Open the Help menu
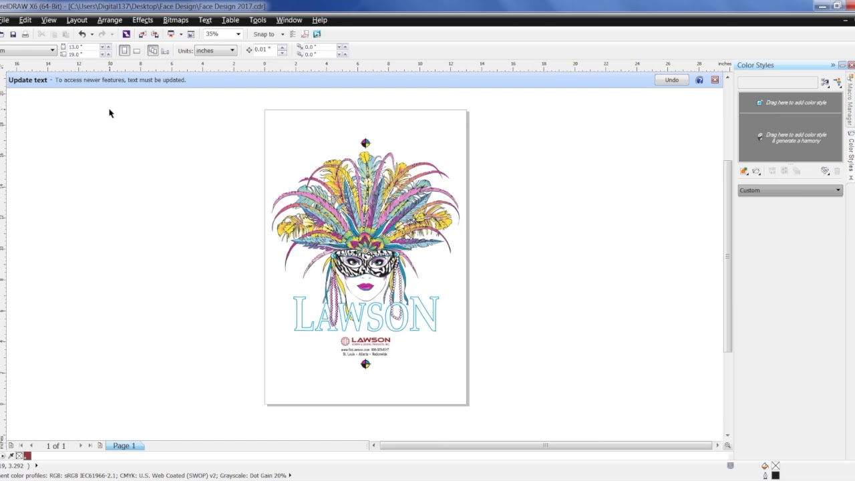The image size is (855, 481). [x=319, y=20]
